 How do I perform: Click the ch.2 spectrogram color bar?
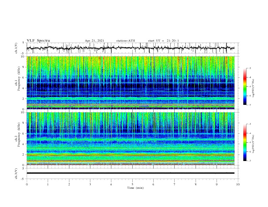pos(245,142)
